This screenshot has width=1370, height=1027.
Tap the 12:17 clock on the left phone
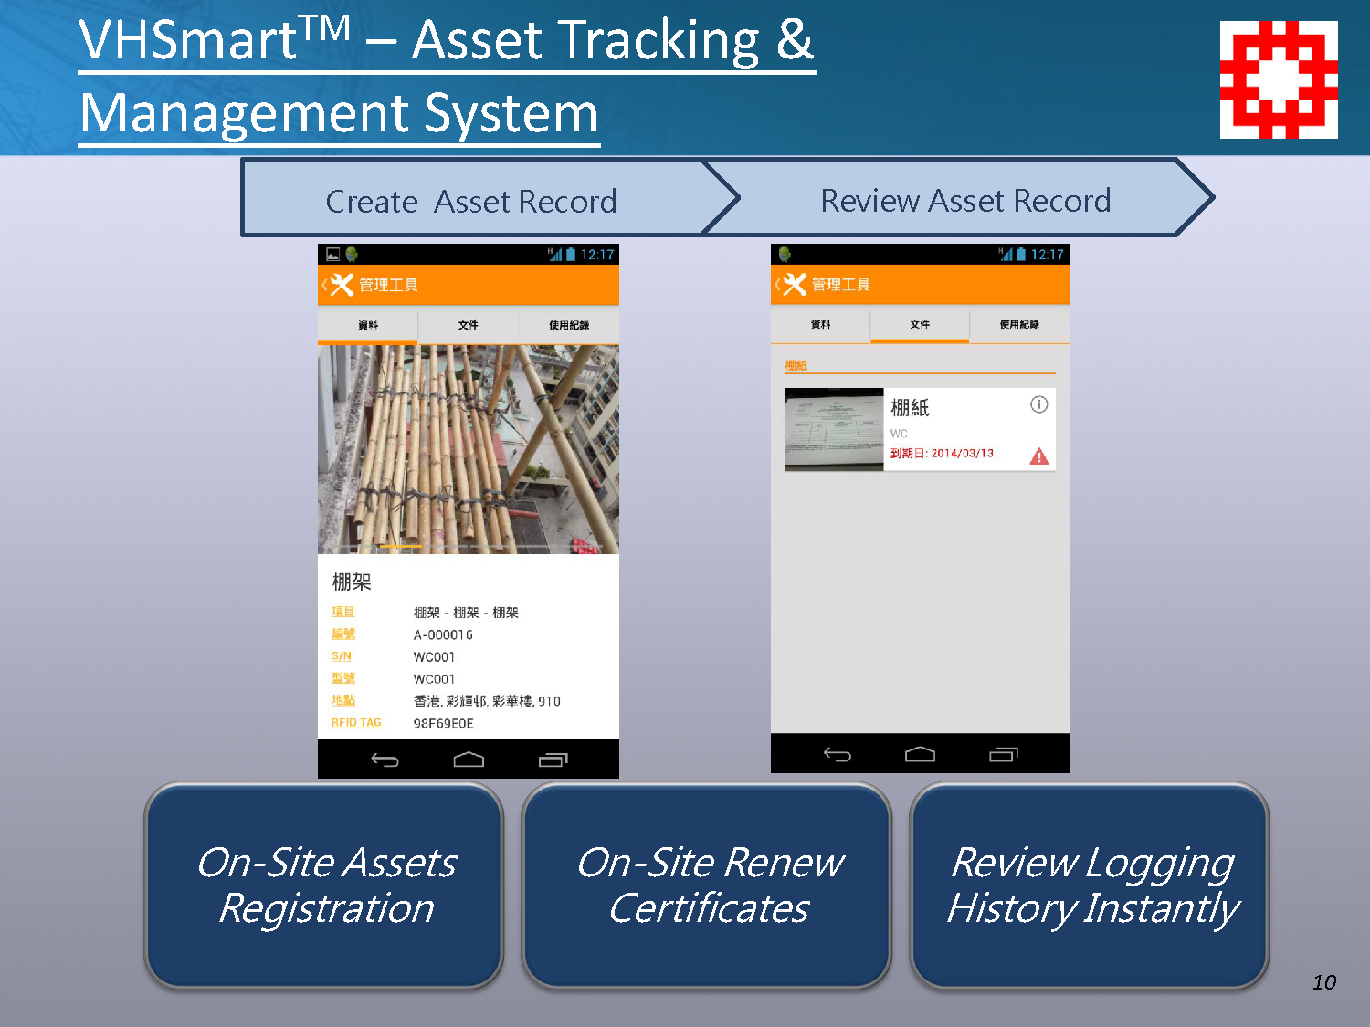597,255
